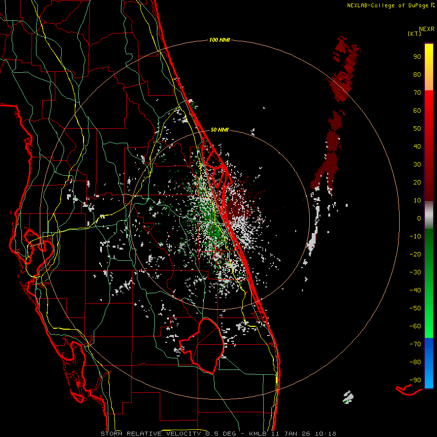437x437 pixels.
Task: Click the STORM RELATIVE VELOCITY 0.5 DEG caption
Action: tap(168, 434)
